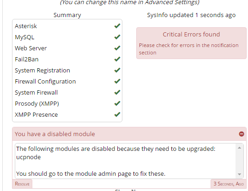Screen dimensions: 248x191
Task: Click the System Registration checkmark icon
Action: [x=117, y=70]
